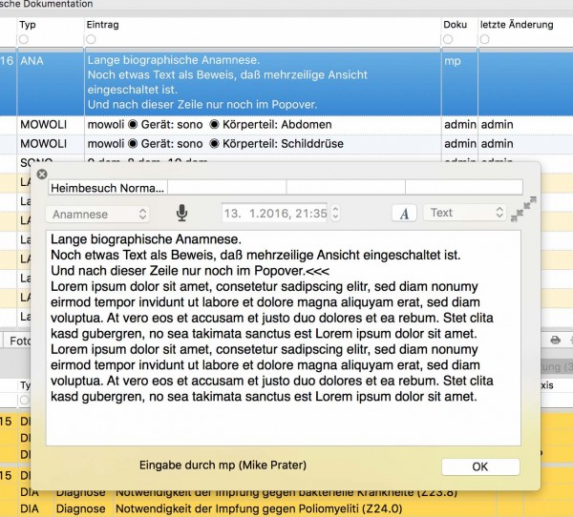The image size is (573, 517).
Task: Sort by the Typ column header
Action: point(28,25)
